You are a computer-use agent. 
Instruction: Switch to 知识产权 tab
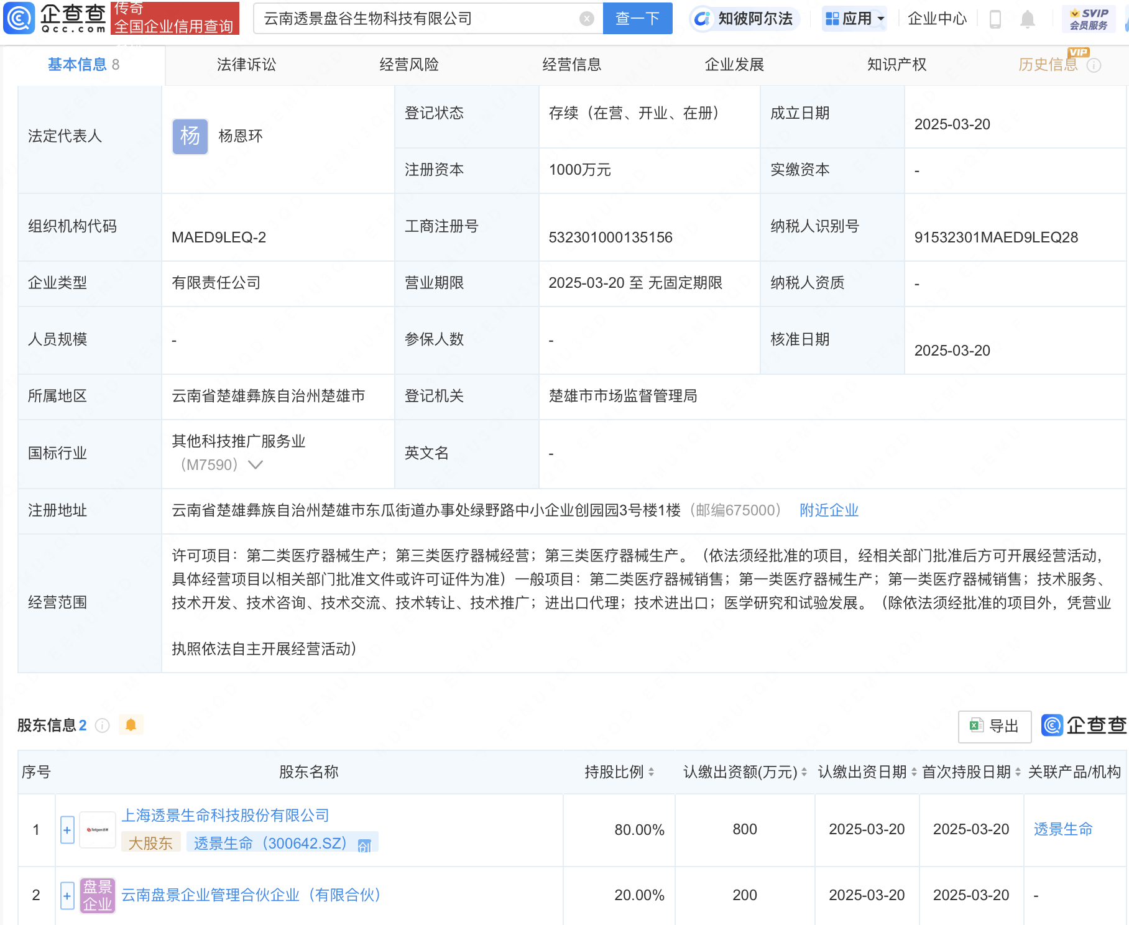click(896, 65)
